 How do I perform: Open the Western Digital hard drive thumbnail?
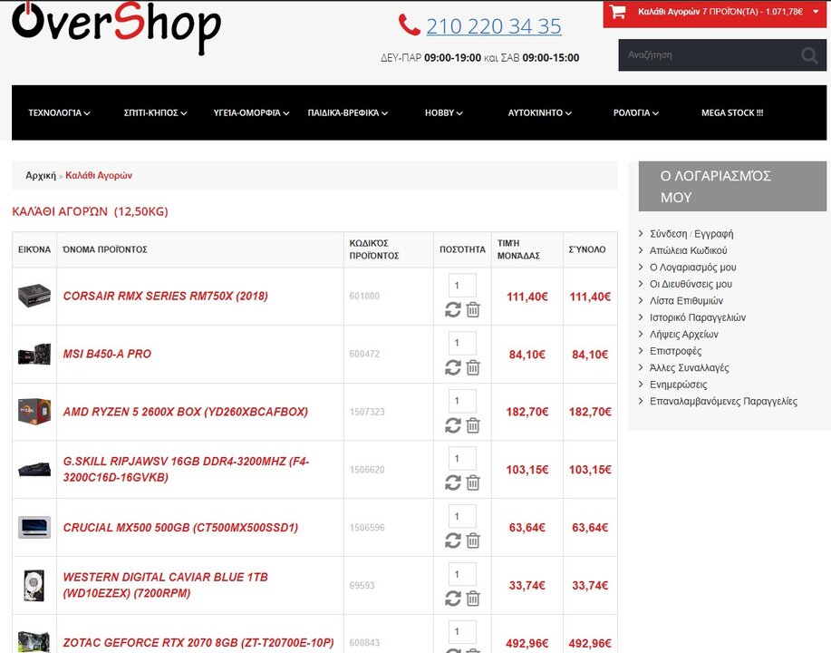34,585
